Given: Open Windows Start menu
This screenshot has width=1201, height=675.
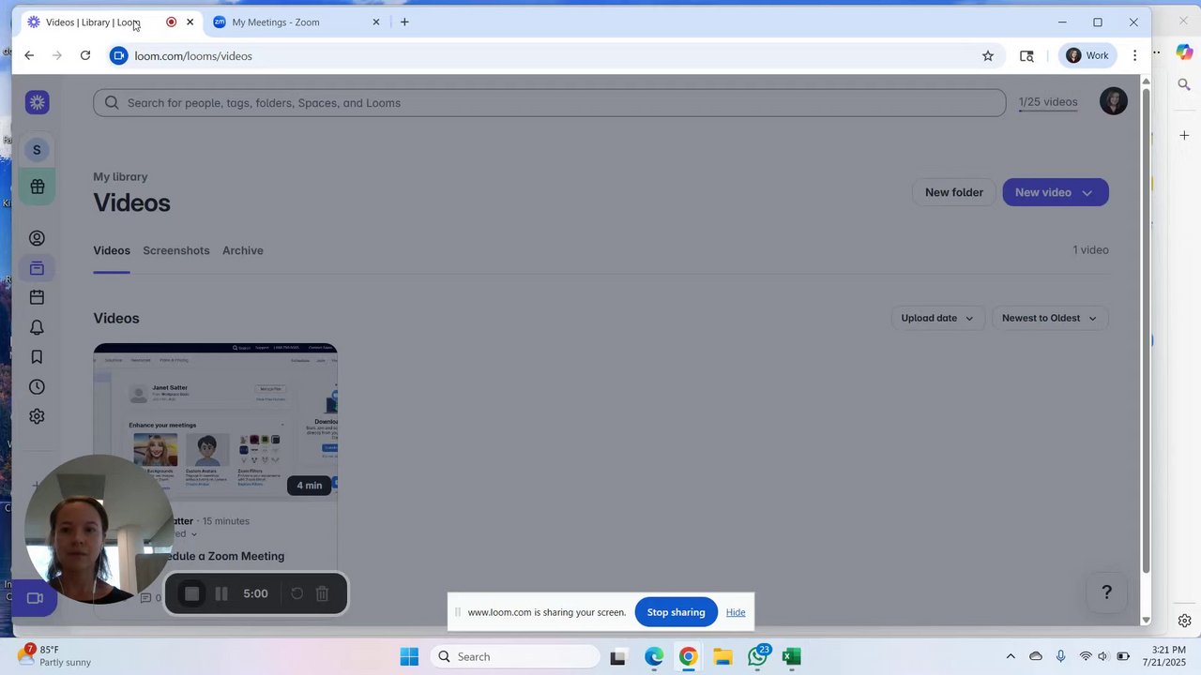Looking at the screenshot, I should pos(409,657).
